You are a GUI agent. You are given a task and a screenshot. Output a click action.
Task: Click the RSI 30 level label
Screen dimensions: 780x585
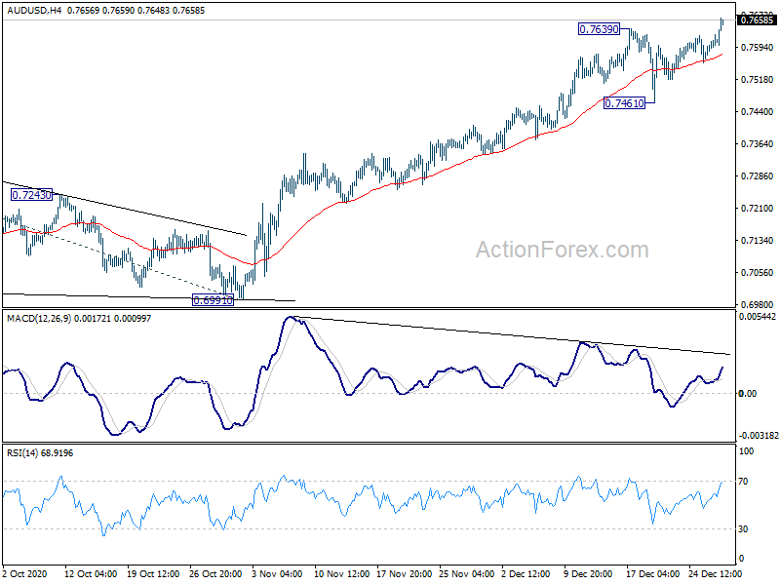pyautogui.click(x=743, y=528)
